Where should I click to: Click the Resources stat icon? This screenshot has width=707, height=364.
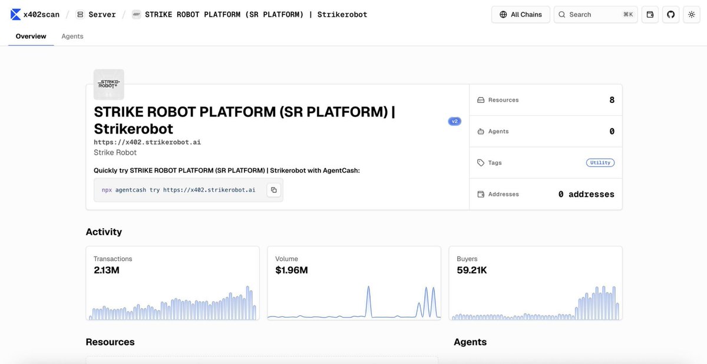[x=481, y=100]
